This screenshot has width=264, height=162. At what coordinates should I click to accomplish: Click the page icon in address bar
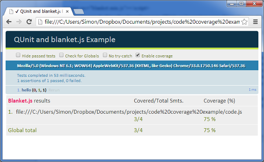[x=40, y=22]
